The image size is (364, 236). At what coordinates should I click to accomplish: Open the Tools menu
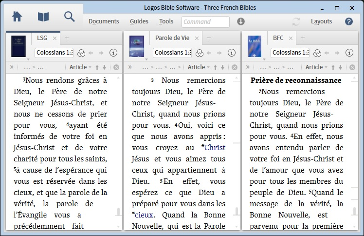click(x=166, y=21)
